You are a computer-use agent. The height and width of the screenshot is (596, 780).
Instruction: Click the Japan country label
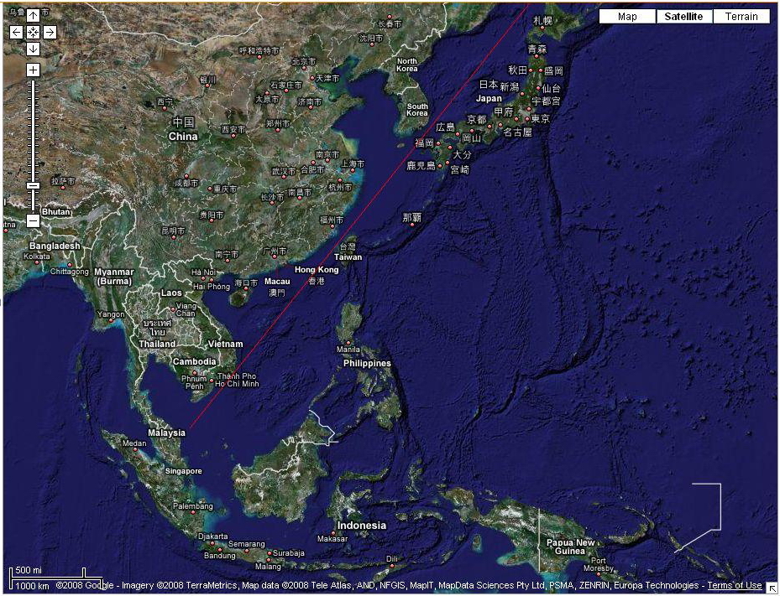[489, 98]
